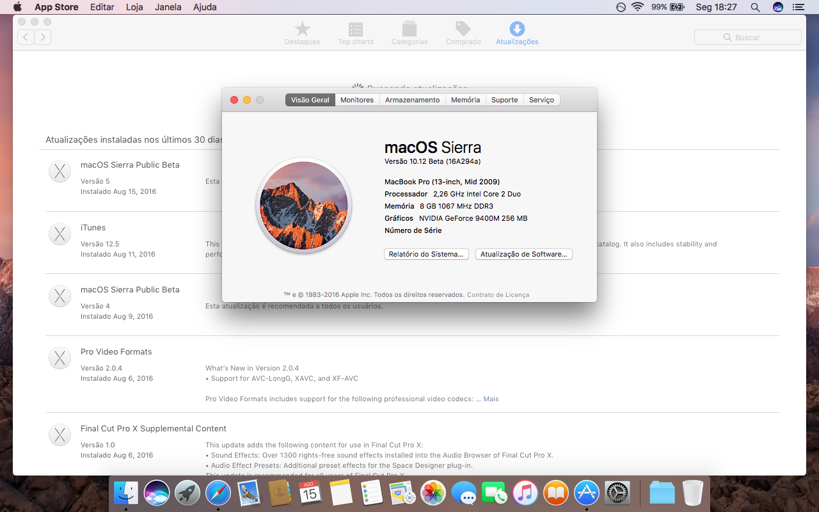This screenshot has width=819, height=512.
Task: Click the Buscar search field
Action: point(747,37)
